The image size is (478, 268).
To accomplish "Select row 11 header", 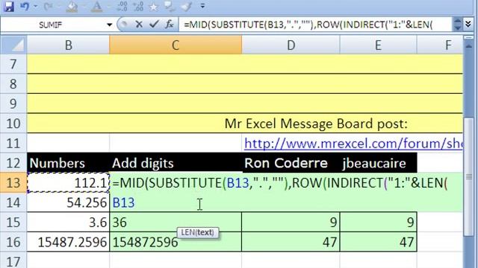I will [x=13, y=143].
